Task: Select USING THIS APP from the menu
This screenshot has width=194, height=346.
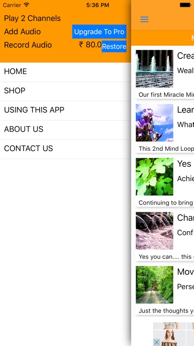Action: click(66, 110)
